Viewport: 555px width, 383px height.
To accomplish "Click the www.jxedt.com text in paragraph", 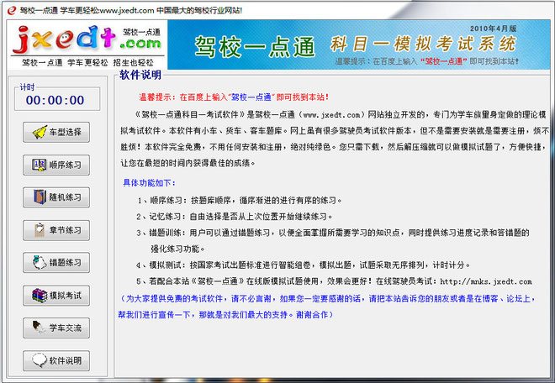I will [x=332, y=114].
